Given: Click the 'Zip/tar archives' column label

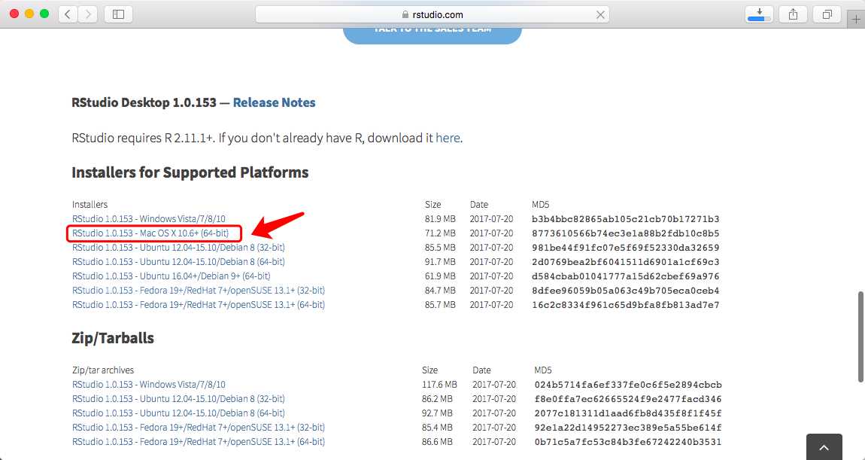Looking at the screenshot, I should (x=103, y=370).
